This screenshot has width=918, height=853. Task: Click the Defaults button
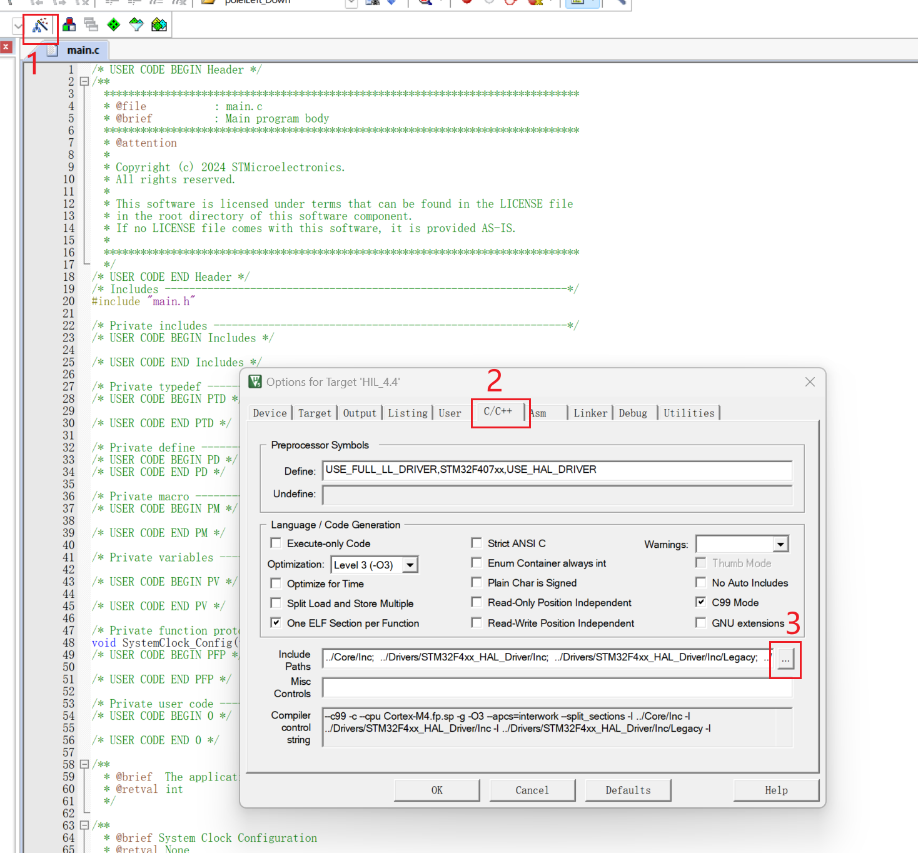point(628,790)
